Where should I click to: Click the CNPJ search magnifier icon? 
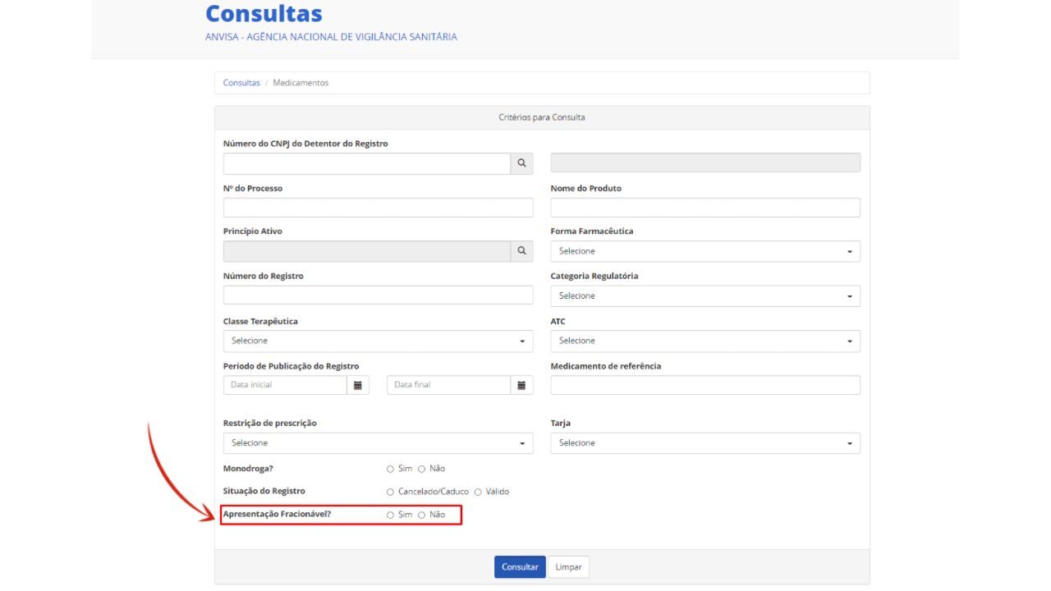[521, 163]
